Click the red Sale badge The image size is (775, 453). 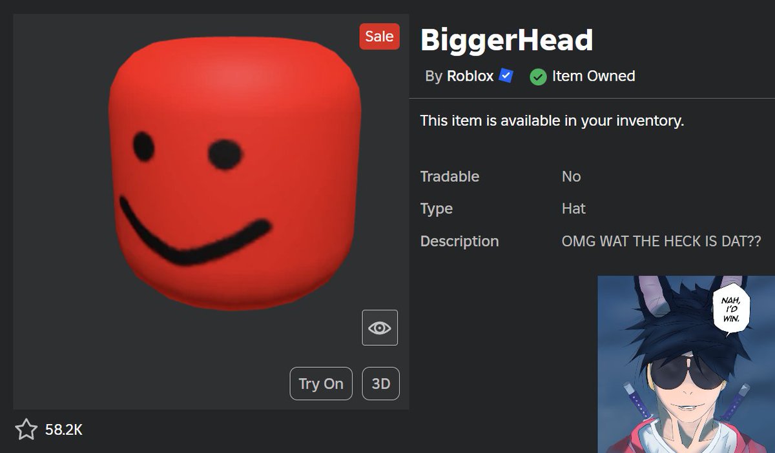click(380, 36)
